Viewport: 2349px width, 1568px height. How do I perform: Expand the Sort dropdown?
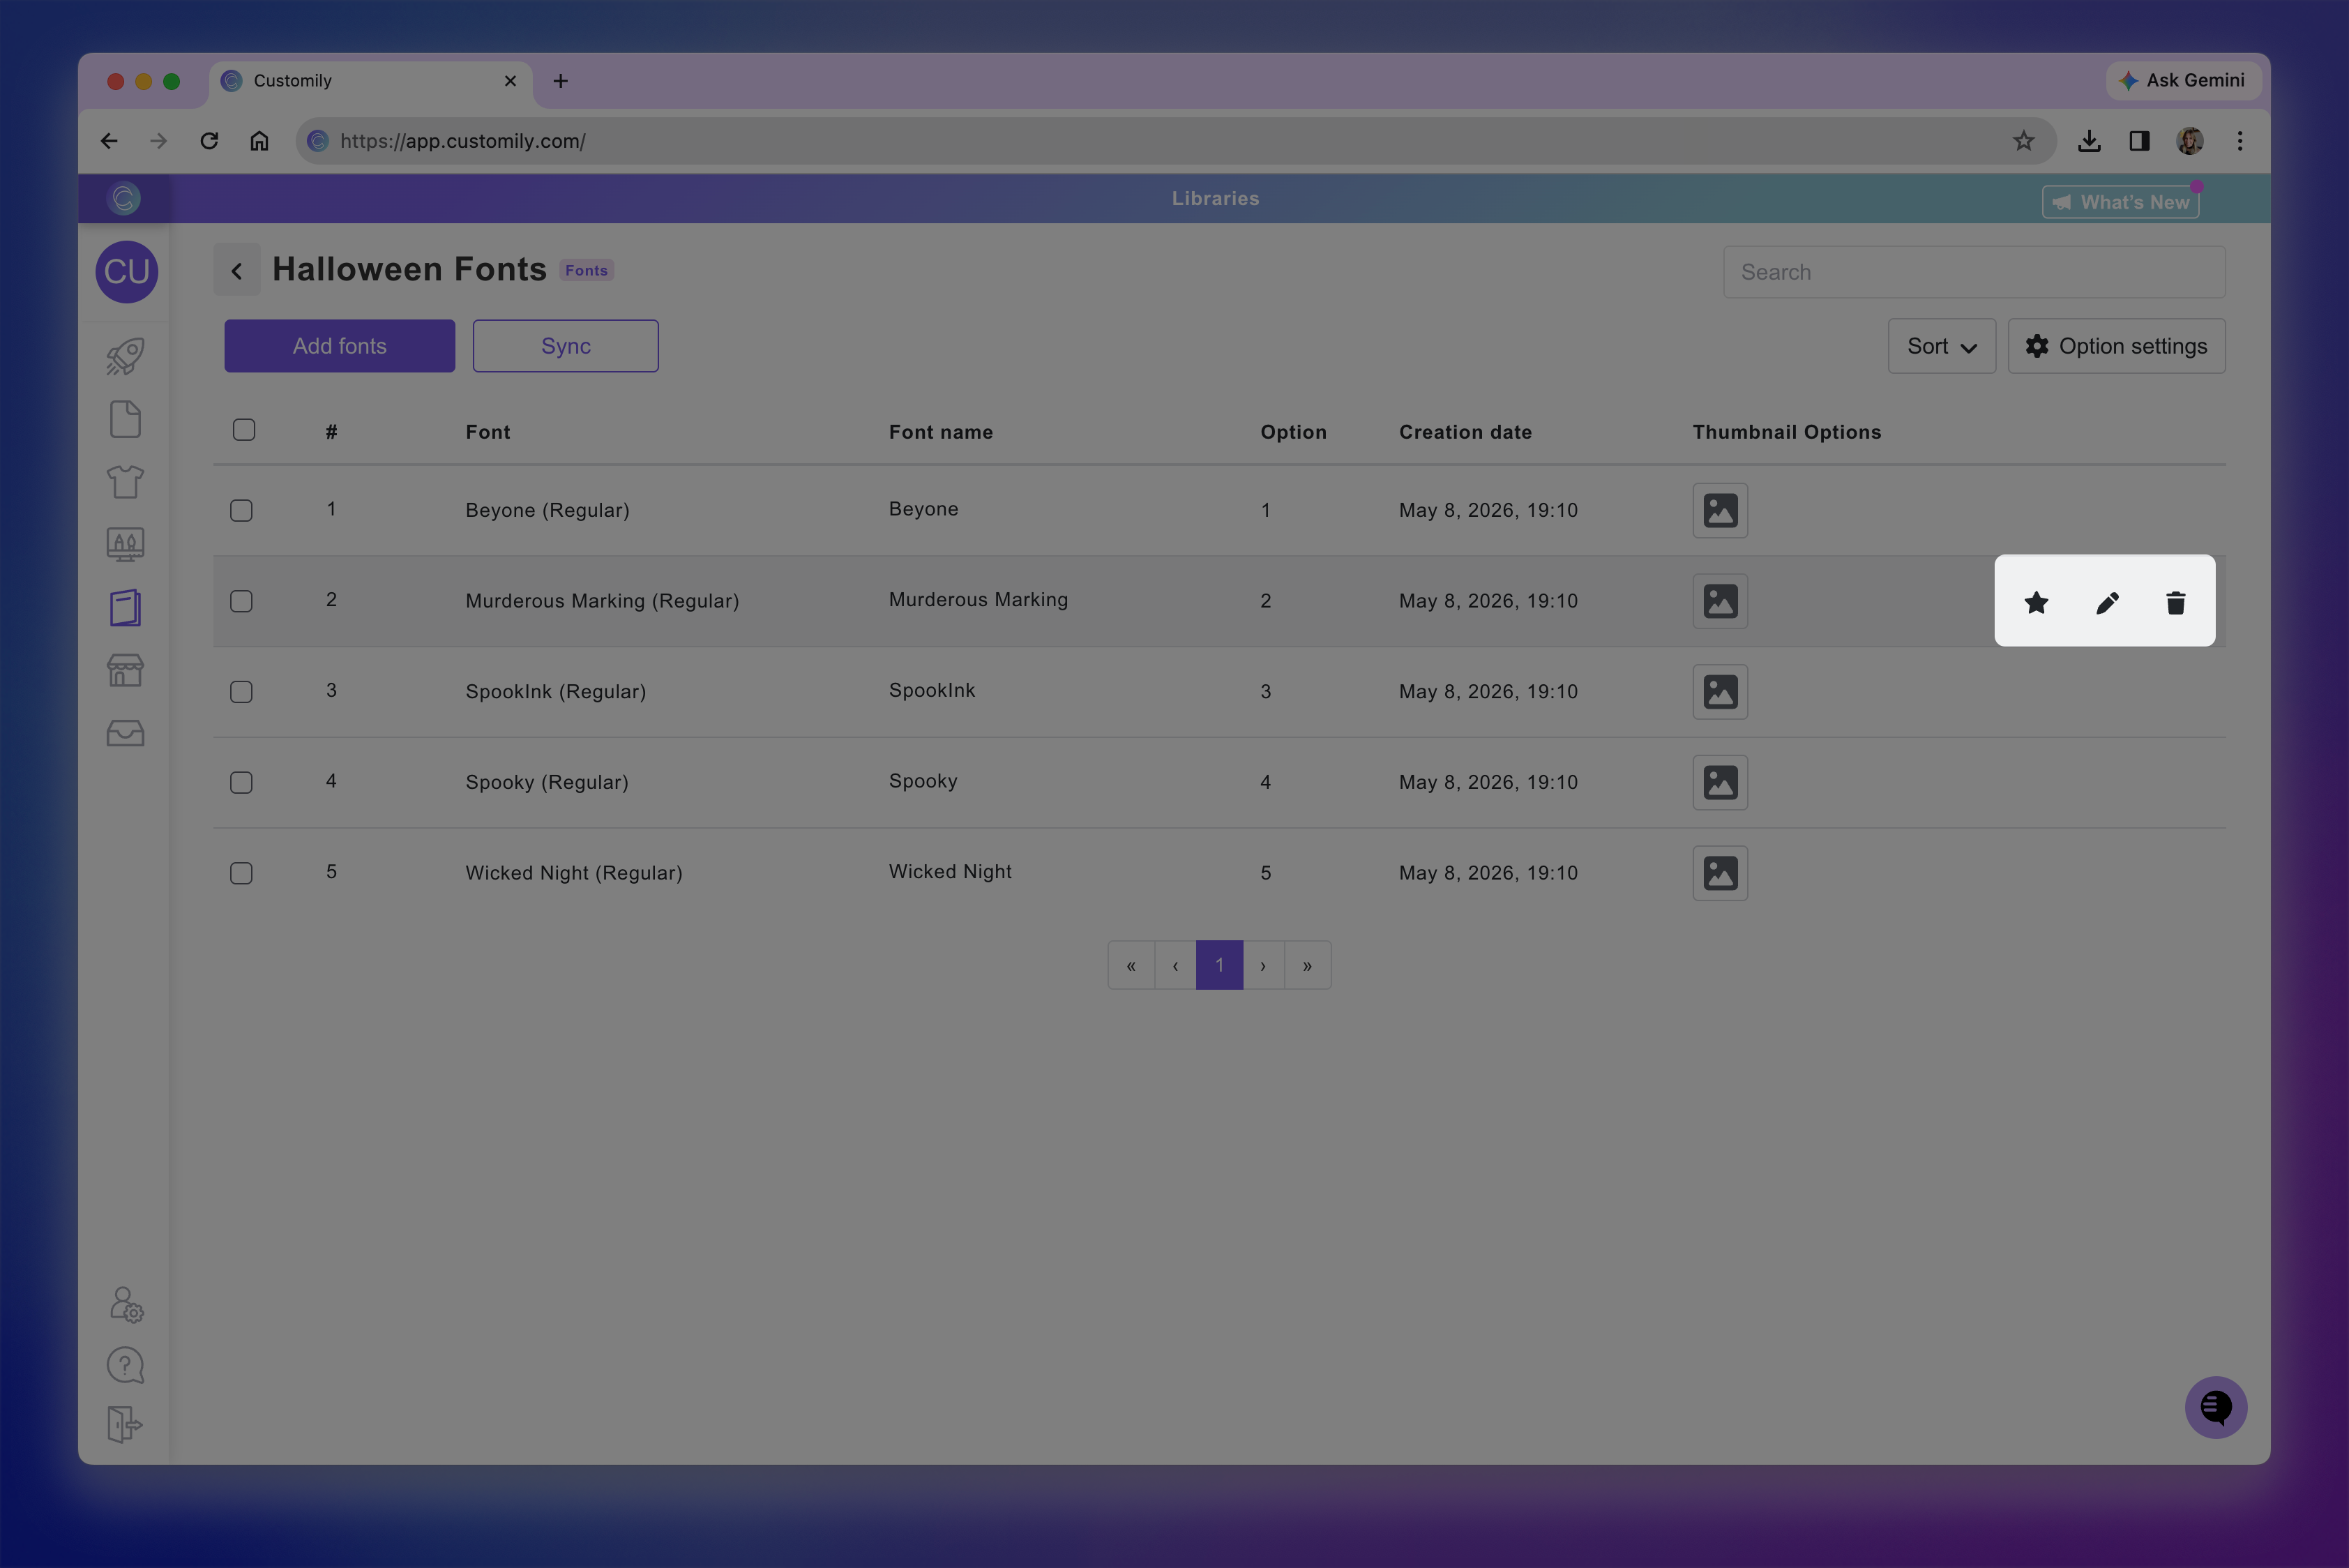pyautogui.click(x=1941, y=346)
